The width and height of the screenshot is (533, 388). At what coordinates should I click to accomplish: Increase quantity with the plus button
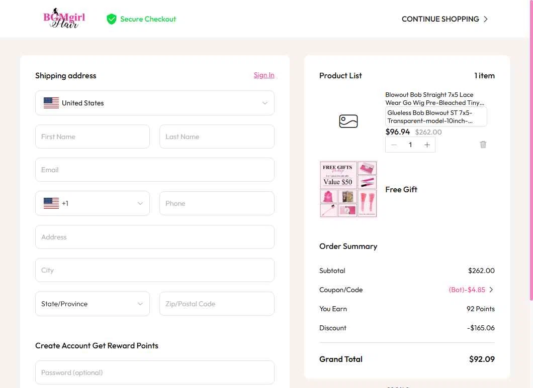coord(427,145)
